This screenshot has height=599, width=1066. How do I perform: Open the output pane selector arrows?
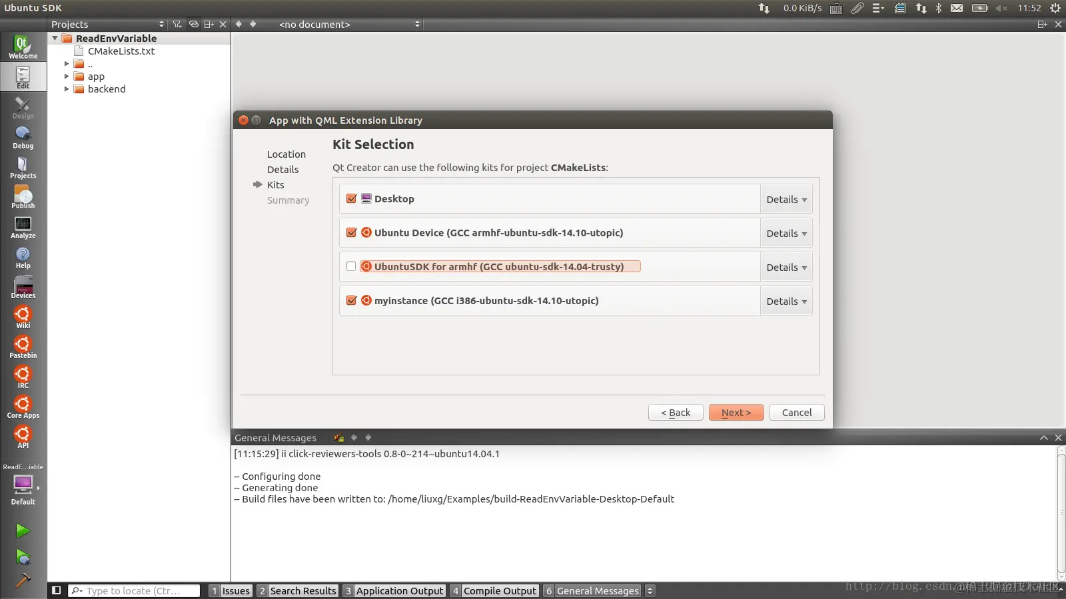[x=650, y=591]
